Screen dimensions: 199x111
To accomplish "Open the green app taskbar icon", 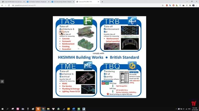I will pyautogui.click(x=79, y=109).
